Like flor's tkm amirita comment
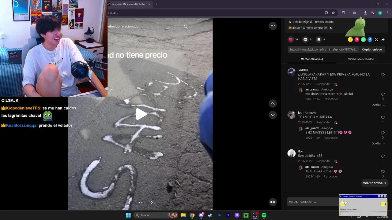The width and height of the screenshot is (392, 220). tap(383, 156)
